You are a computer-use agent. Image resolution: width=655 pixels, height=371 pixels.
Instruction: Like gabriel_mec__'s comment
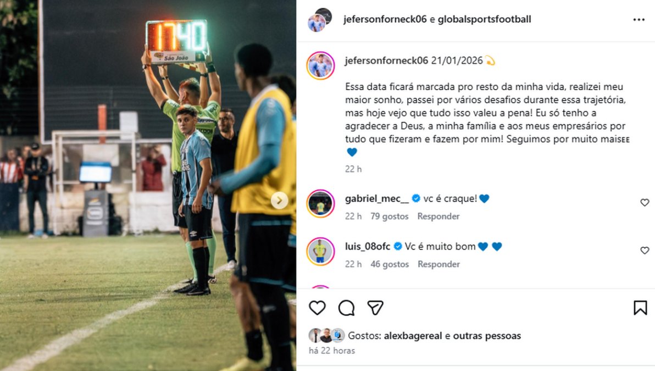(645, 203)
